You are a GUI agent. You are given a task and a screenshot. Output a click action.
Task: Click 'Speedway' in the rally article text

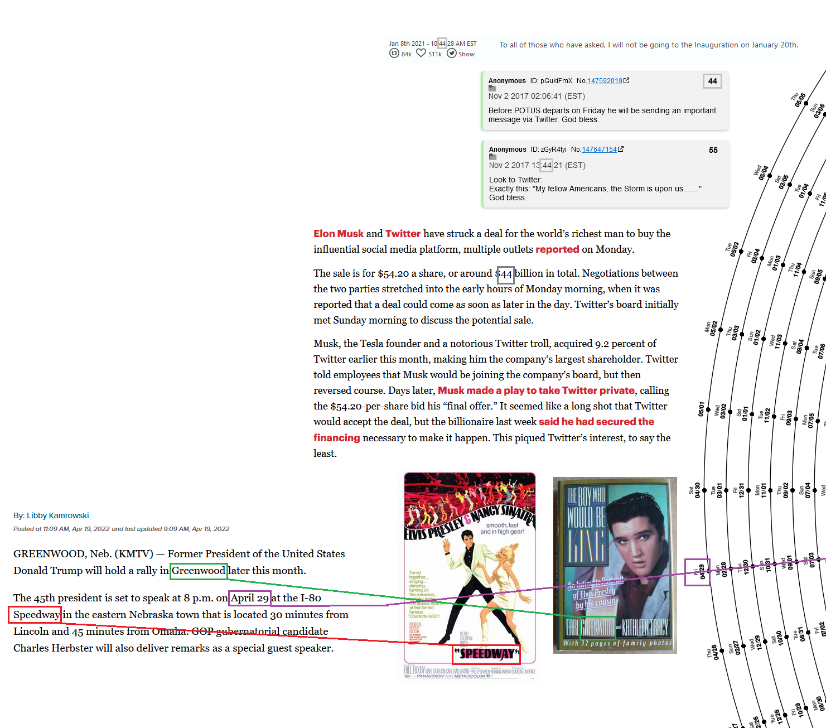36,615
